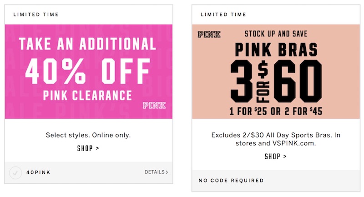This screenshot has height=197, width=364.
Task: Click the 1 for $25 or 2 for $45 line
Action: [x=276, y=111]
